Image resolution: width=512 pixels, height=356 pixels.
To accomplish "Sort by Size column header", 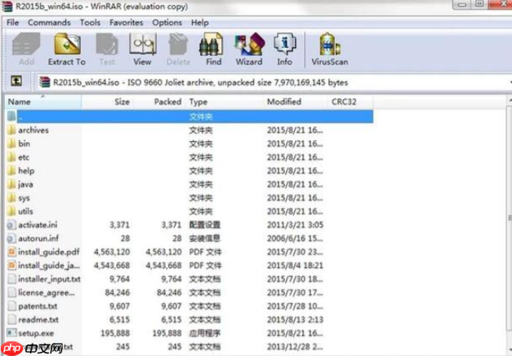I will 107,102.
